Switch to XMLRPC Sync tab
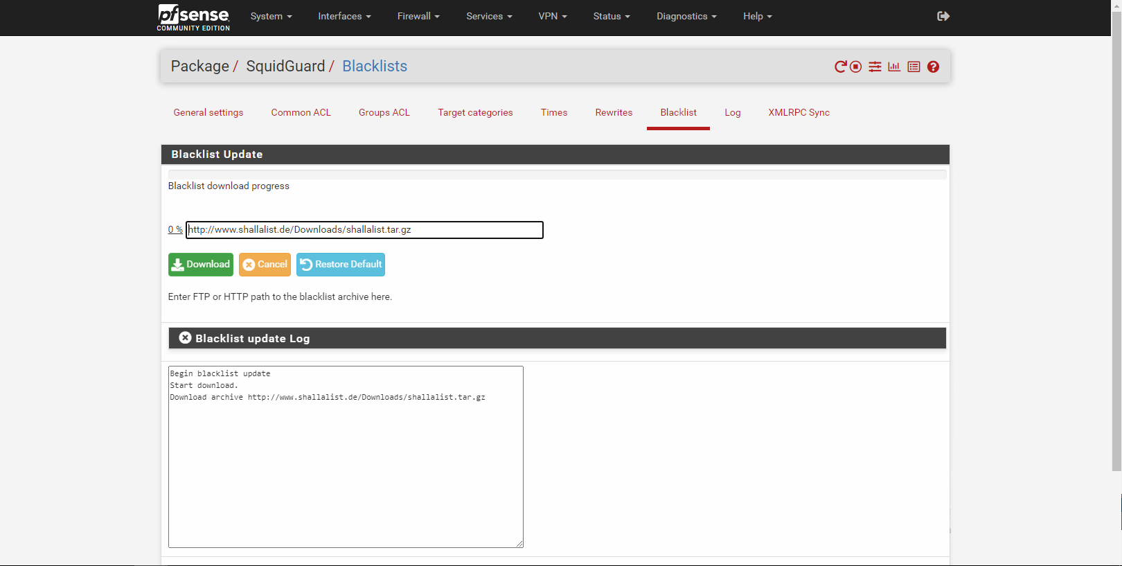The height and width of the screenshot is (566, 1122). point(799,112)
